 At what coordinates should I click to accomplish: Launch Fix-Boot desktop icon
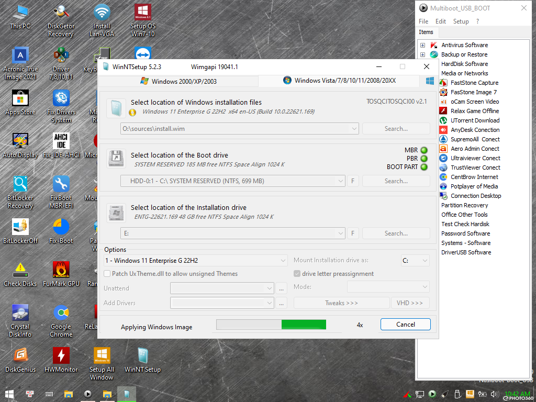(61, 231)
